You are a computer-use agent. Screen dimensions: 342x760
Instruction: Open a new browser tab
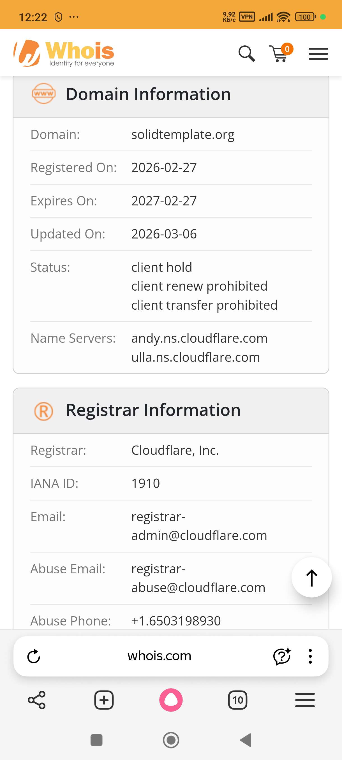104,699
